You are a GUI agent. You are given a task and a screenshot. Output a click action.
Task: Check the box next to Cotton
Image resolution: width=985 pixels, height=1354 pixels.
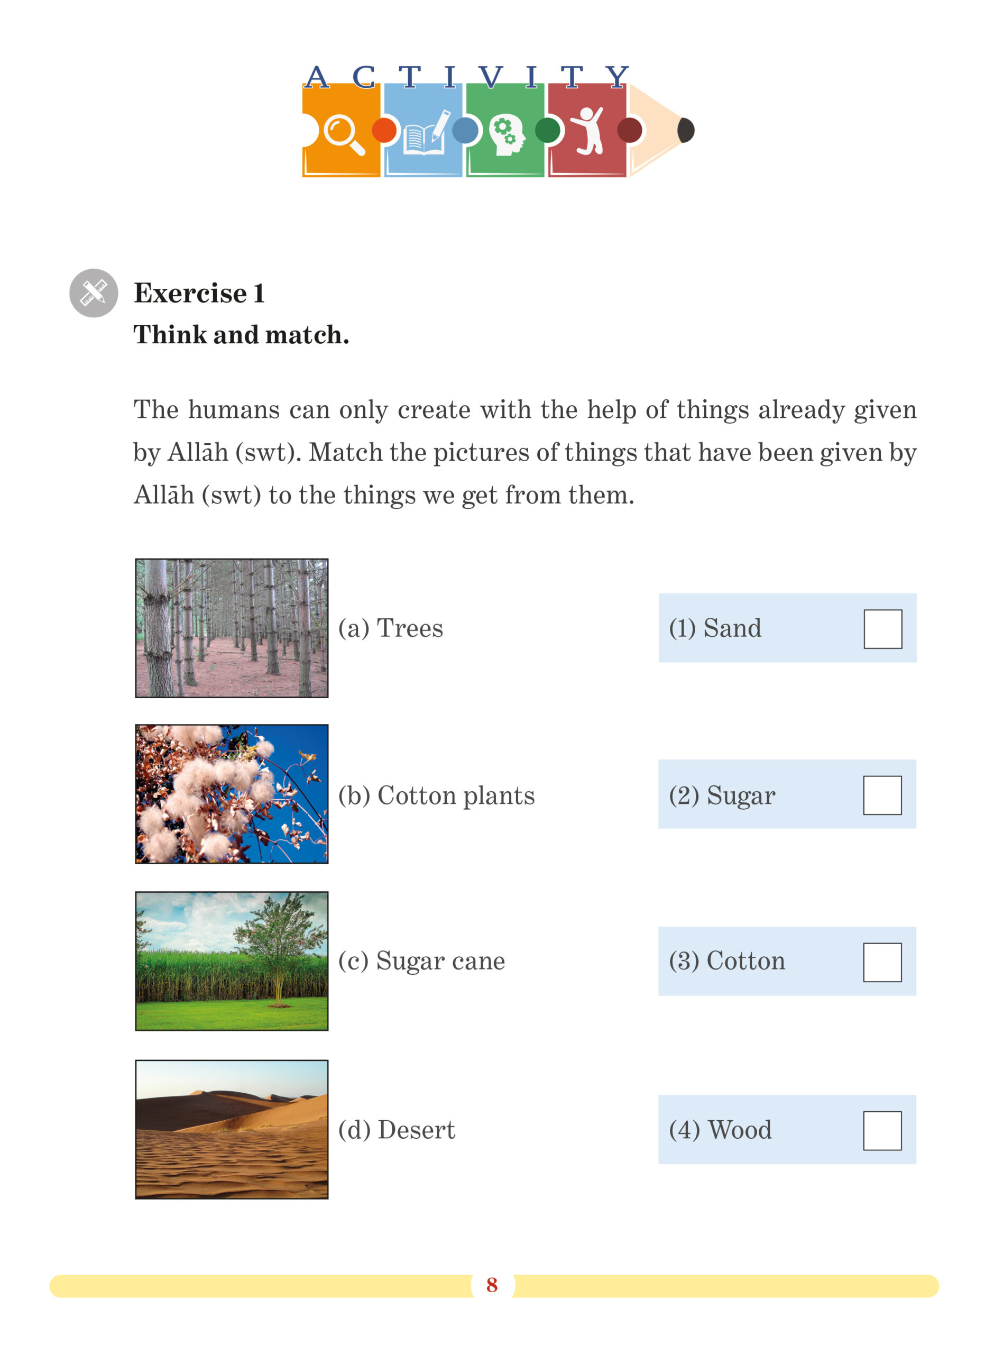click(x=882, y=963)
